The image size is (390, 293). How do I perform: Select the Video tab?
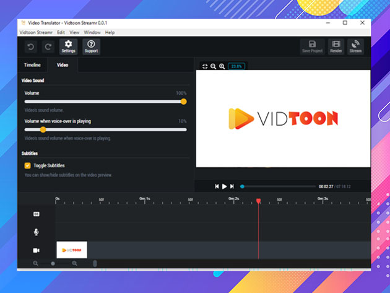point(63,65)
